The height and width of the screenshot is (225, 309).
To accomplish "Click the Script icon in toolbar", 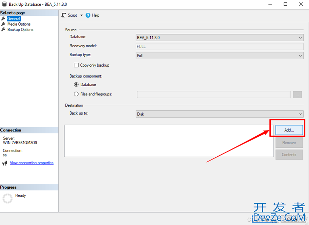I will [x=64, y=15].
